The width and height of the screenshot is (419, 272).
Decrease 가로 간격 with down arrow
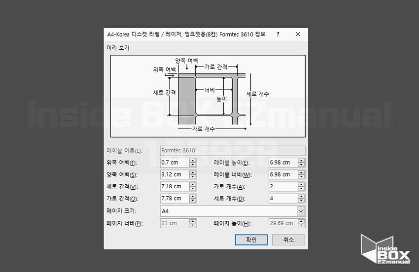coord(193,201)
